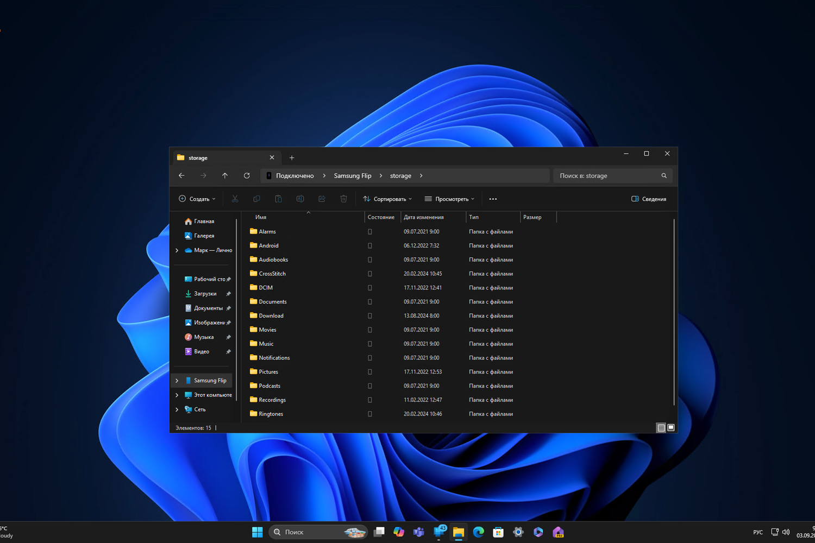
Task: Expand Samsung Flip in navigation pane
Action: pyautogui.click(x=177, y=381)
